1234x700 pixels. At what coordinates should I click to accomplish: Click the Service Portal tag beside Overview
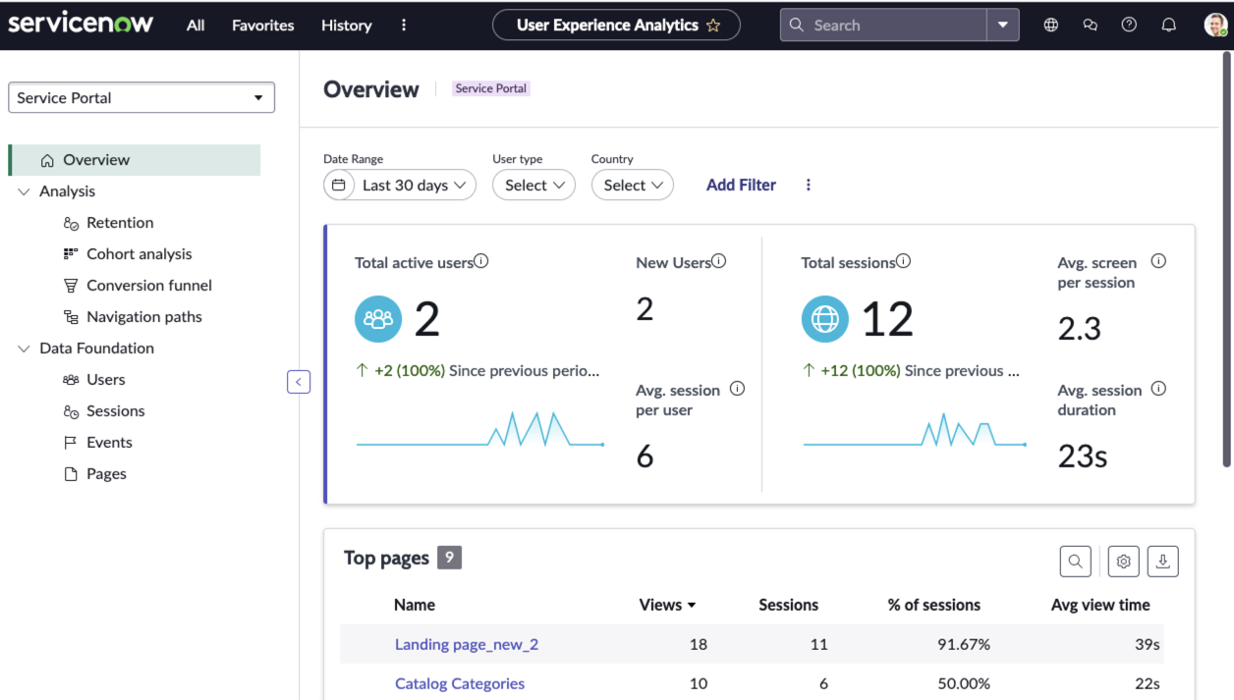point(491,88)
